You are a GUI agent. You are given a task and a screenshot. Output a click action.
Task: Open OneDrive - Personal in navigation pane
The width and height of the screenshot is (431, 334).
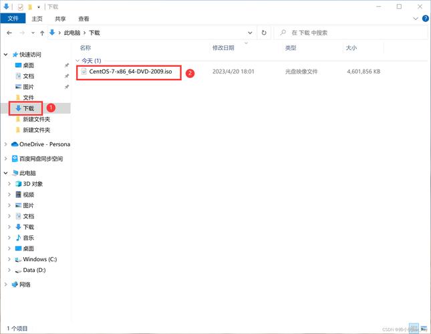(45, 144)
